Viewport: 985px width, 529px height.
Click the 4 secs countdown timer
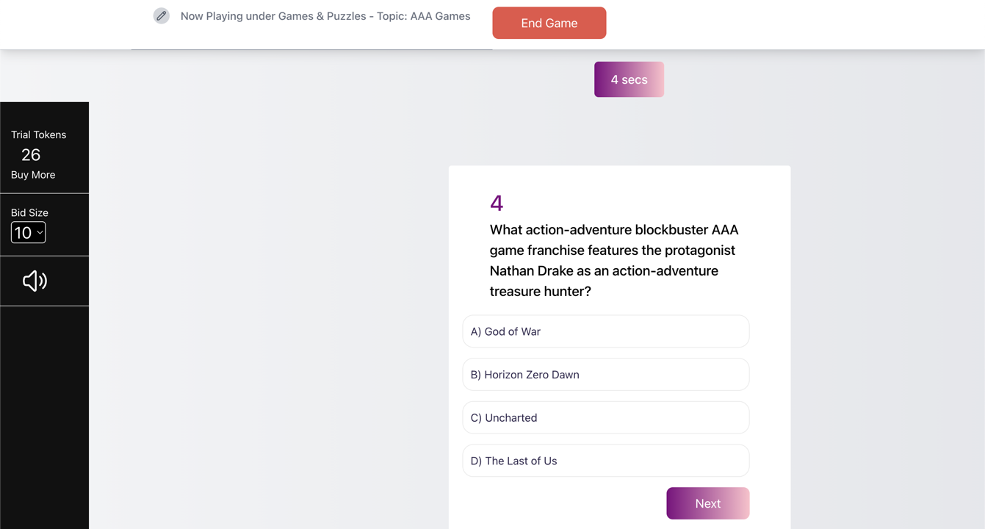(x=629, y=79)
